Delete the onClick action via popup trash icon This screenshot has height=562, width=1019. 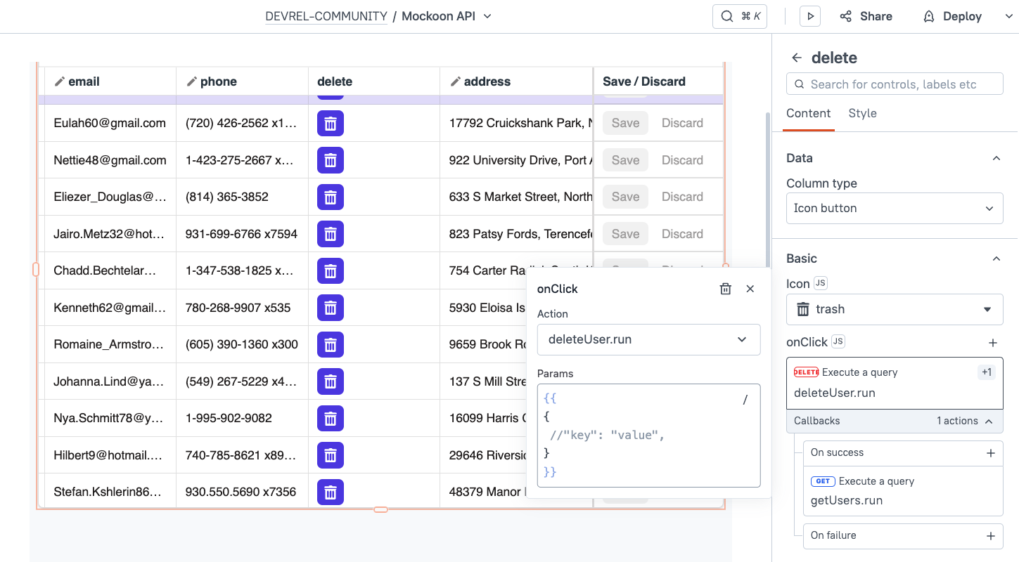pyautogui.click(x=726, y=289)
